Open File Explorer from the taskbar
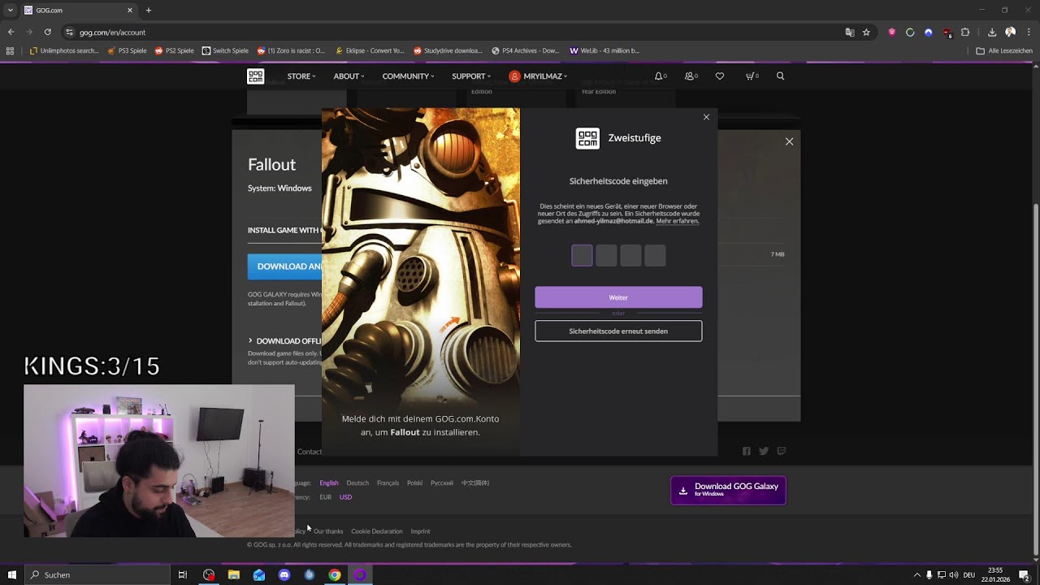This screenshot has width=1040, height=585. [234, 575]
